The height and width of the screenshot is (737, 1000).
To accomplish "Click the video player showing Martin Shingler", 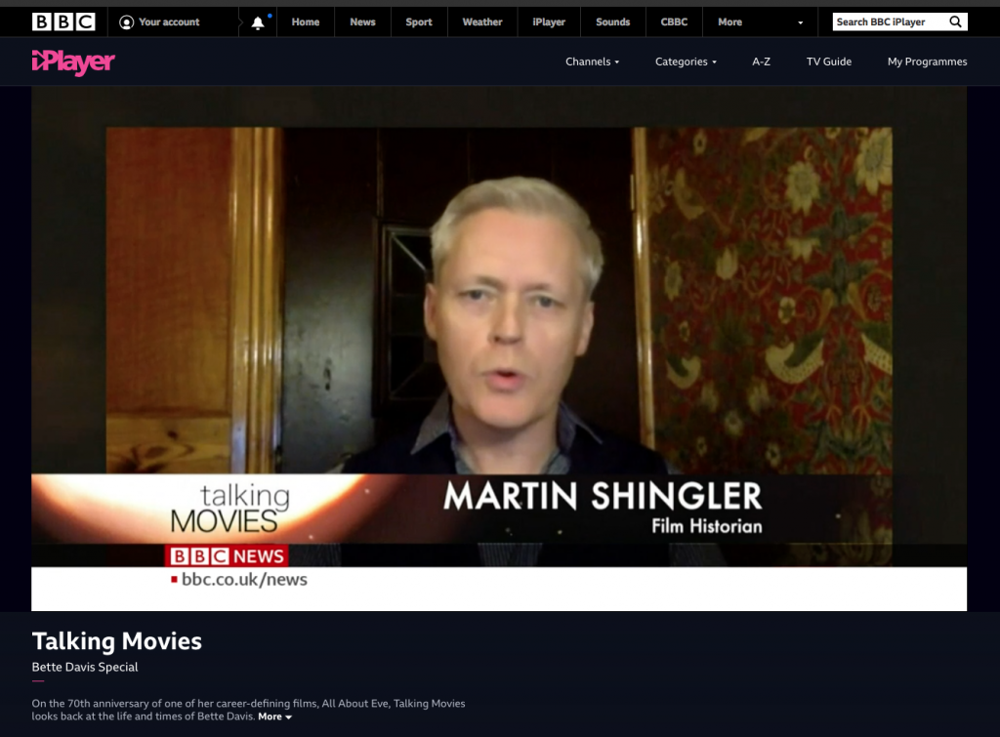I will pyautogui.click(x=499, y=348).
